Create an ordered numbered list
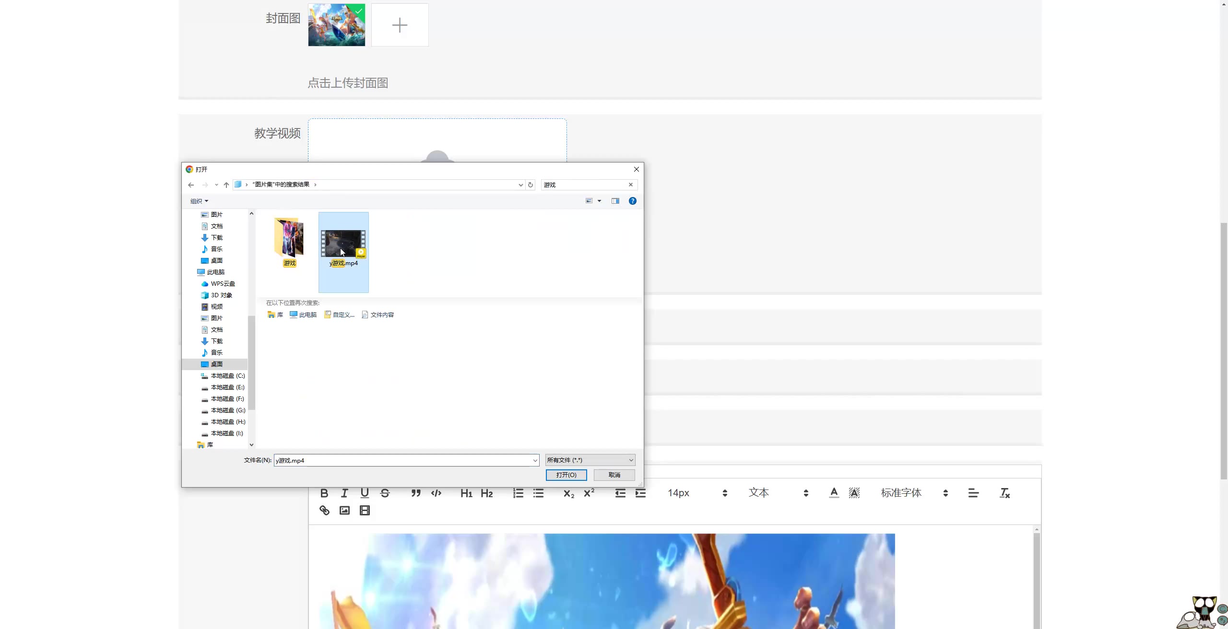The width and height of the screenshot is (1228, 629). coord(518,493)
